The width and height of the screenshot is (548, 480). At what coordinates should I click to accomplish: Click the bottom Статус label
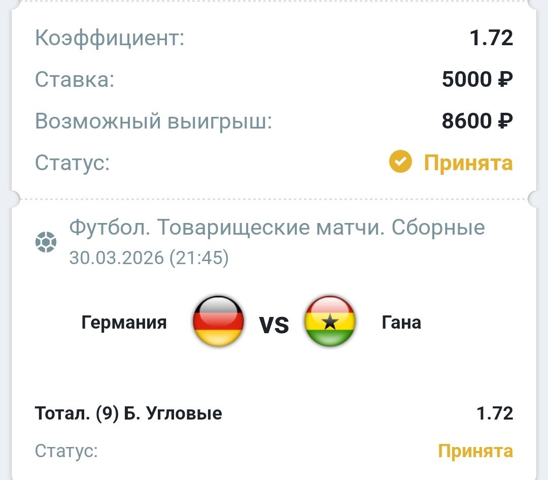66,451
